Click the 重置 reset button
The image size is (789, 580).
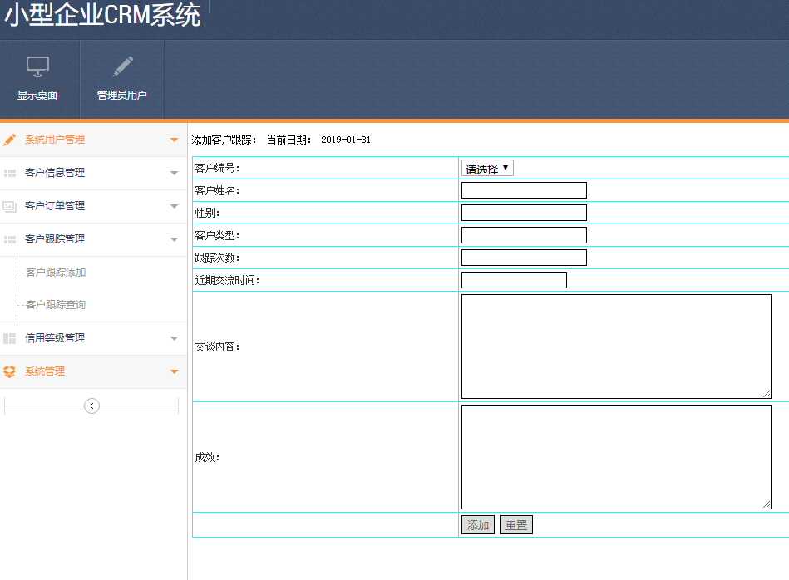[x=516, y=525]
